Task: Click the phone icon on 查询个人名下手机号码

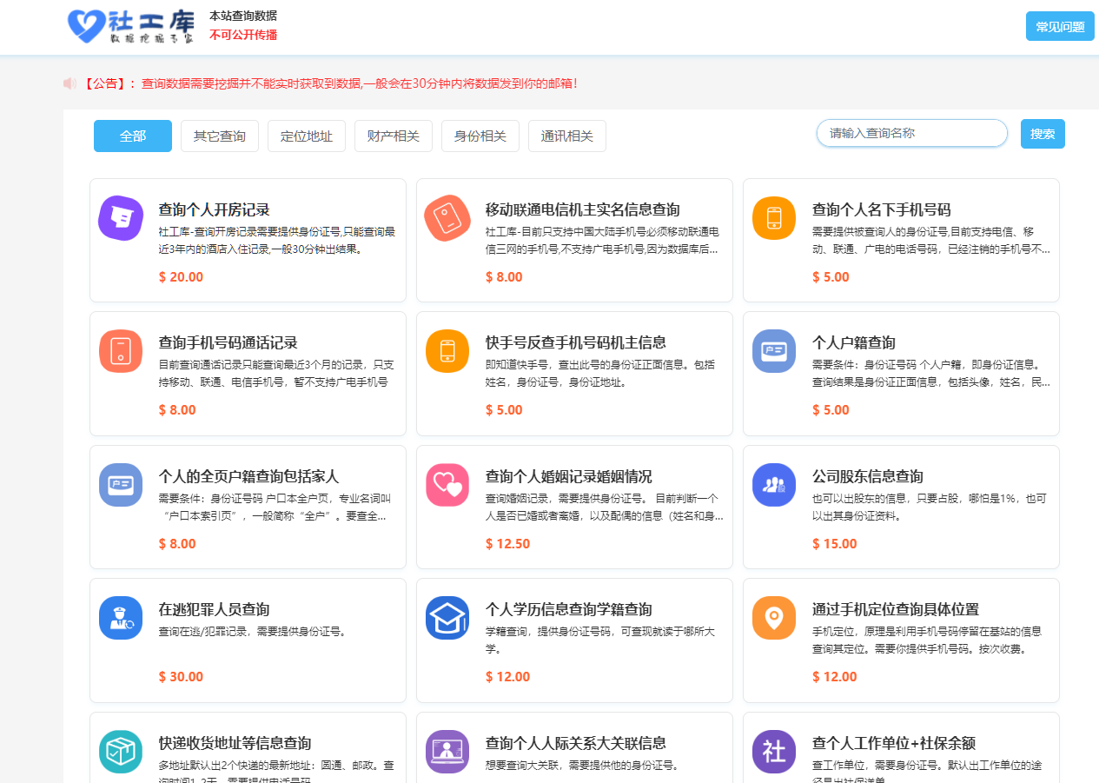Action: point(773,218)
